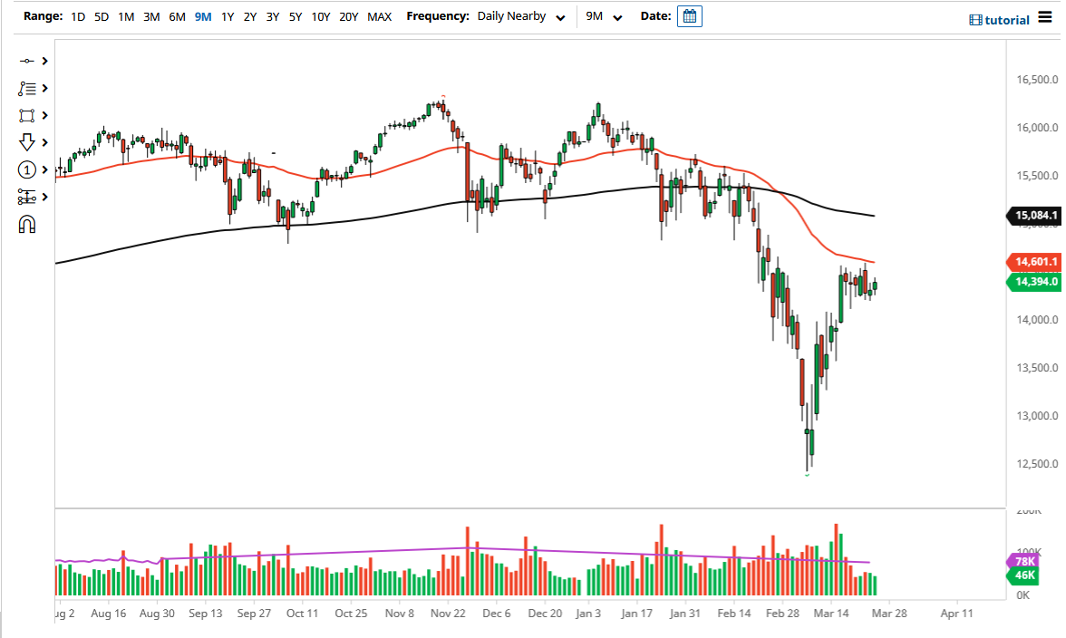Select the rectangle shape tool
Image resolution: width=1066 pixels, height=638 pixels.
tap(27, 115)
